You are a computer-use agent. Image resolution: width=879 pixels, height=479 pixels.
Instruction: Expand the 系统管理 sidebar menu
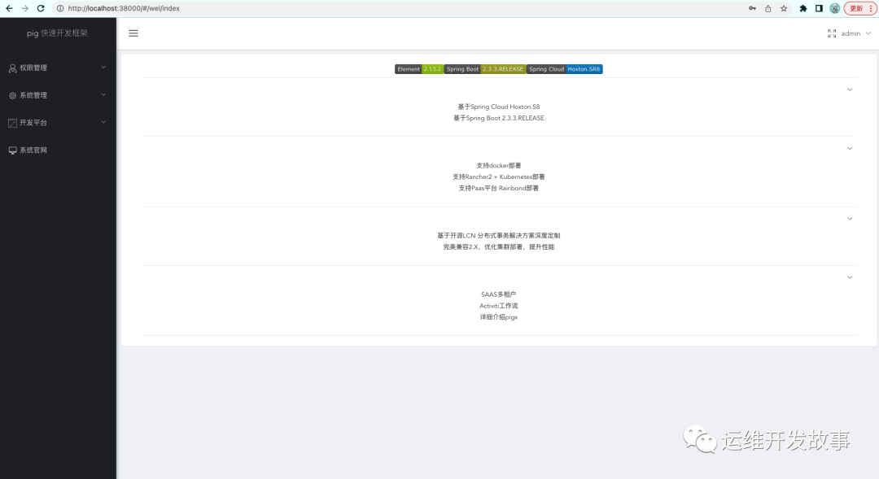coord(57,95)
